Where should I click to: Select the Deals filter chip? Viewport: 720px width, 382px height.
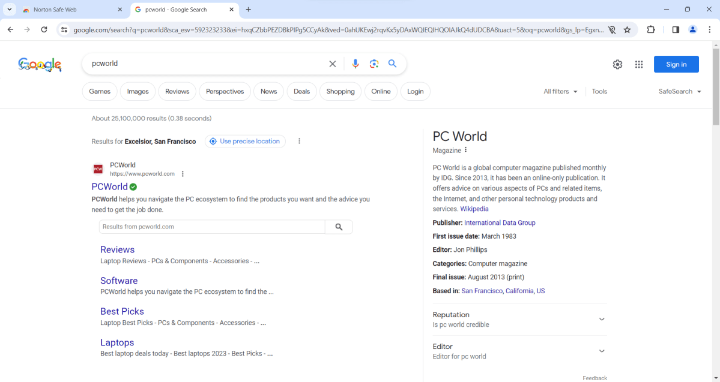301,91
